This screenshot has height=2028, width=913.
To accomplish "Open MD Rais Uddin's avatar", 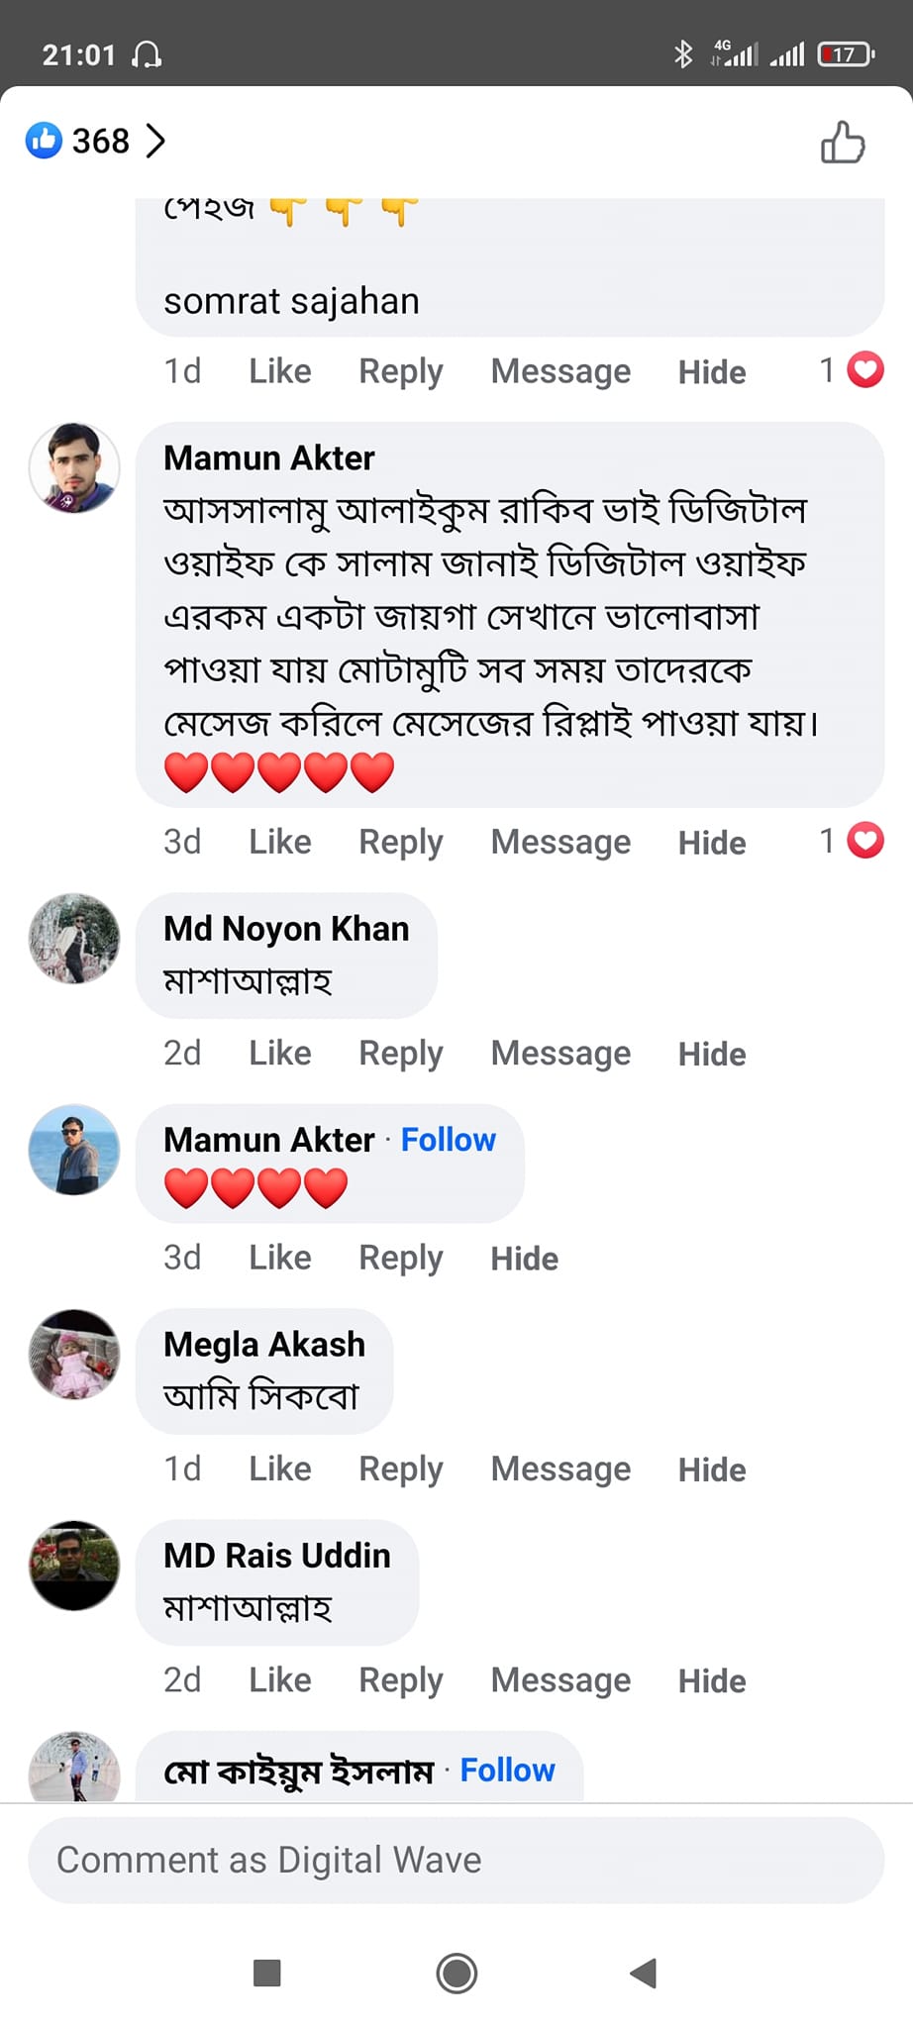I will click(74, 1566).
